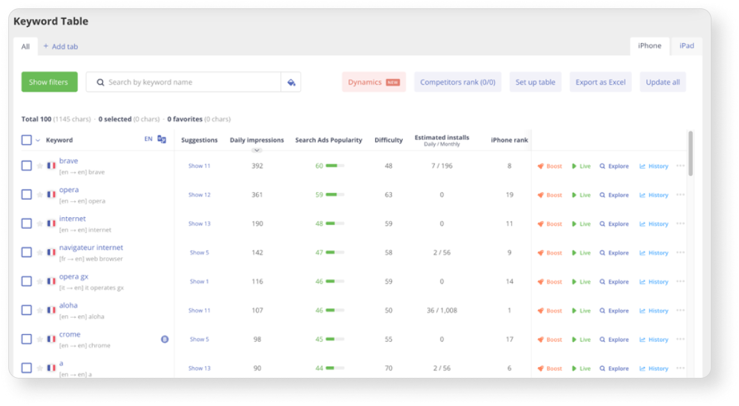Mark the brave keyword as favorite with the star

[40, 165]
